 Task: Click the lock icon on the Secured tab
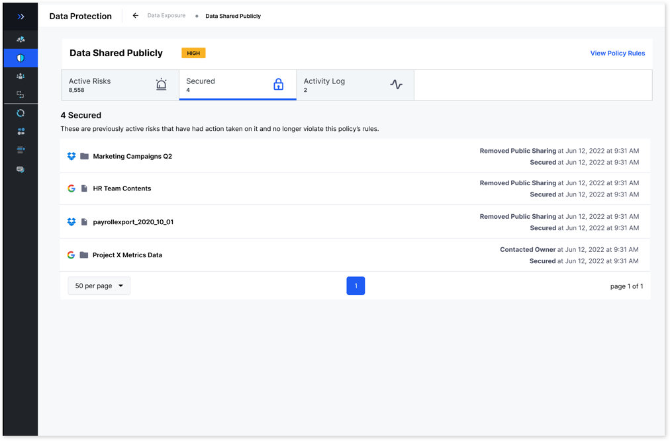(278, 85)
